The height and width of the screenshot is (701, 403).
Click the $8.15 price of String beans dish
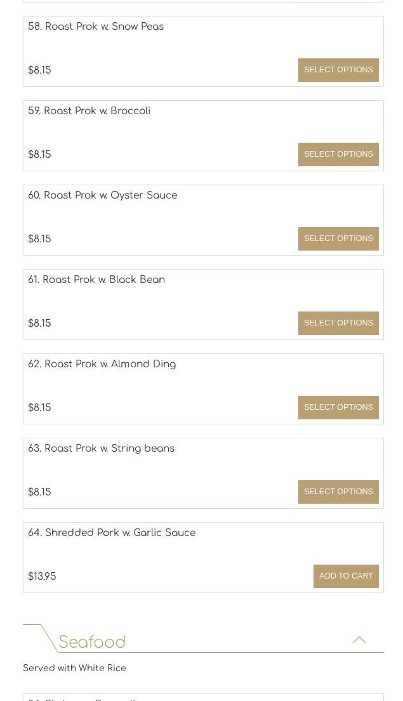click(39, 492)
